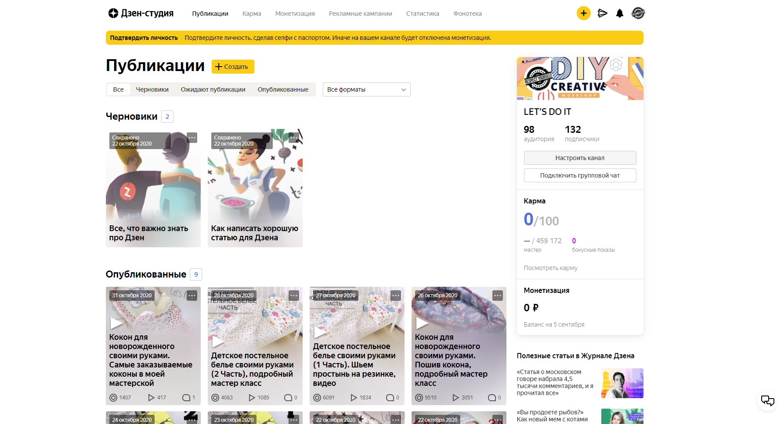Screen dimensions: 777x424
Task: Click the 23 октября 2020 card
Action: (x=255, y=417)
